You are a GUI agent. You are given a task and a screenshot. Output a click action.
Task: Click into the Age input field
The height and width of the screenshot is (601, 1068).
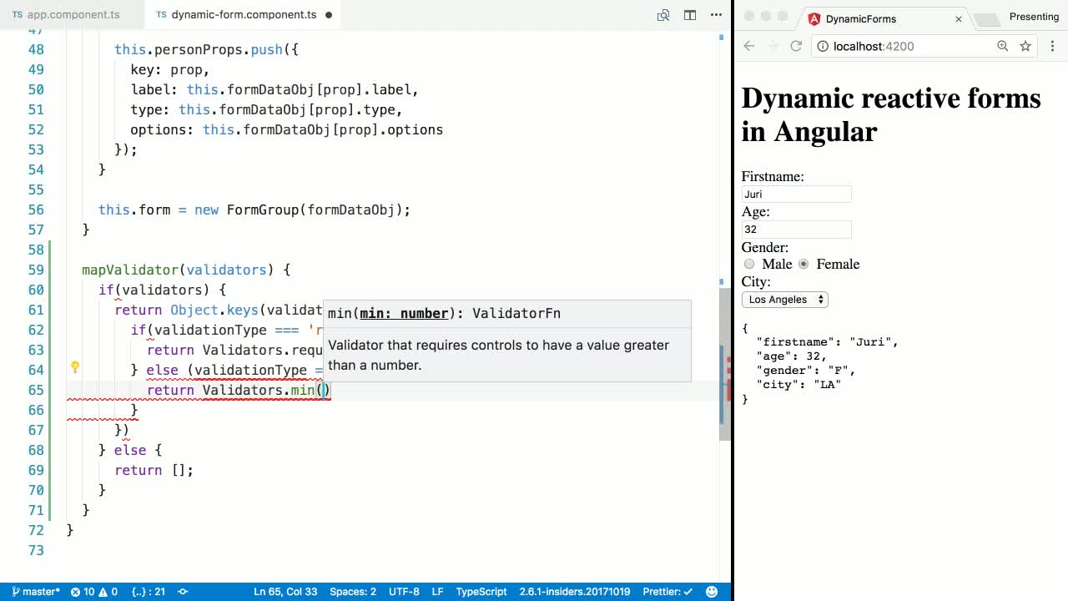tap(796, 230)
